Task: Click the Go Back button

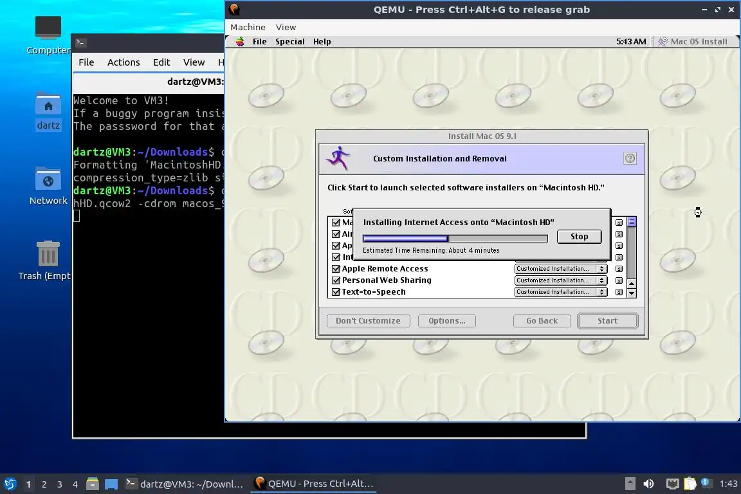Action: point(542,320)
